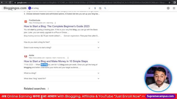The image size is (177, 99).
Task: Click the firstsiteguide.com URL breadcrumb
Action: coord(41,23)
